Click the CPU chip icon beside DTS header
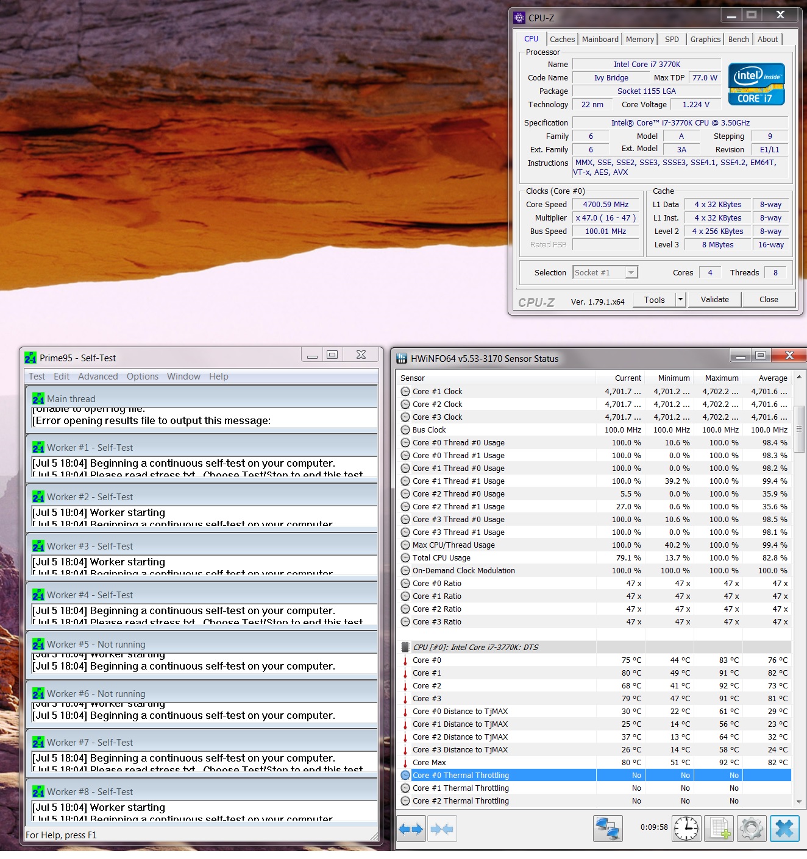 coord(405,647)
